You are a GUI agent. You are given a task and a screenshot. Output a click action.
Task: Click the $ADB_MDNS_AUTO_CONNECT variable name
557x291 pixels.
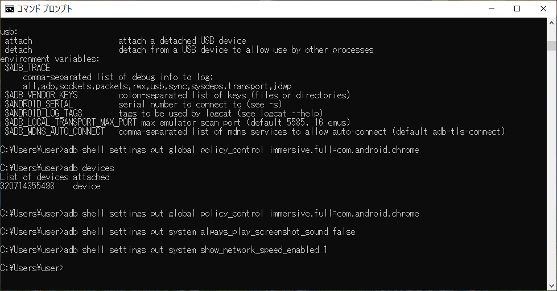click(x=55, y=132)
